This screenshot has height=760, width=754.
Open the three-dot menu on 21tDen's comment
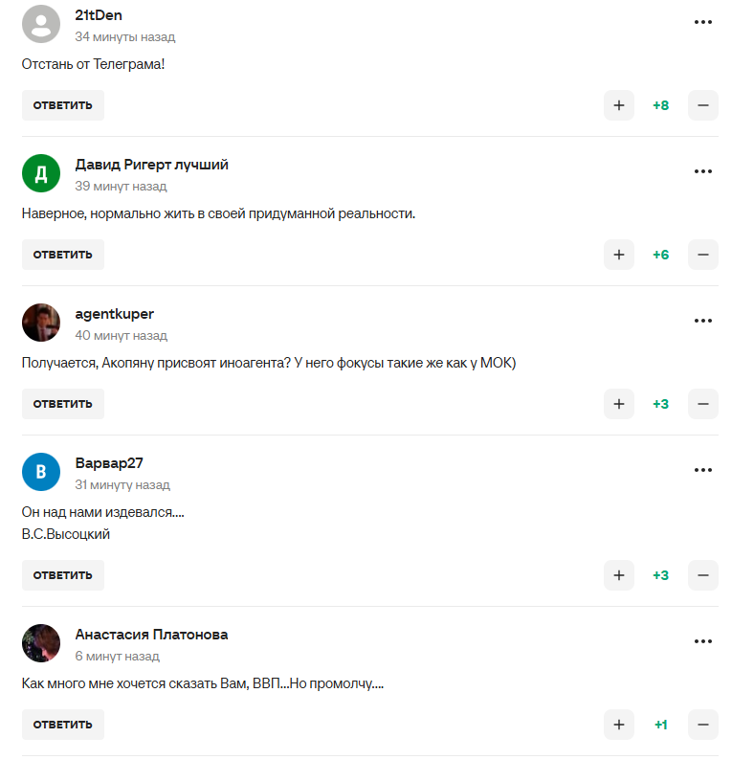tap(703, 22)
